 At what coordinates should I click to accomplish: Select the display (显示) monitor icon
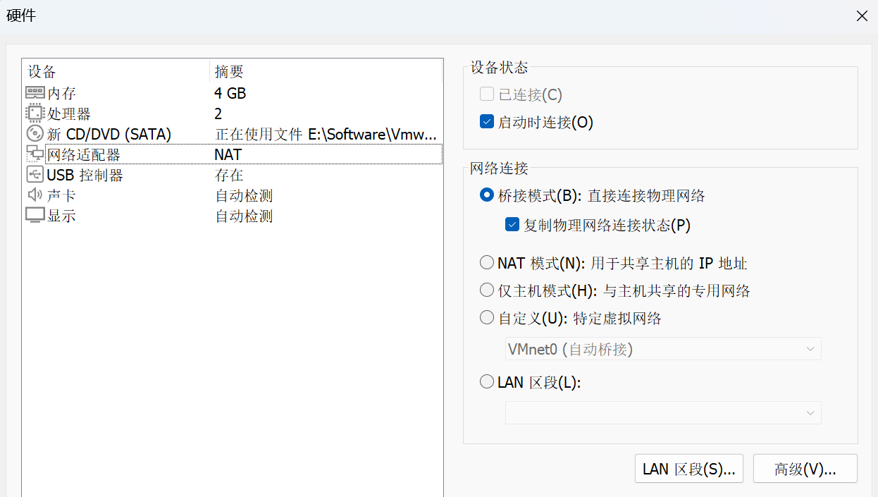click(35, 216)
